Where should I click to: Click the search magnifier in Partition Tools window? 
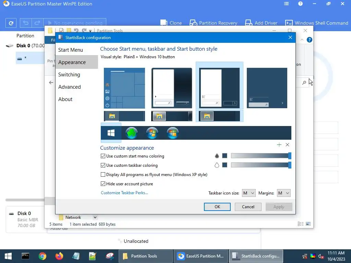tap(304, 83)
